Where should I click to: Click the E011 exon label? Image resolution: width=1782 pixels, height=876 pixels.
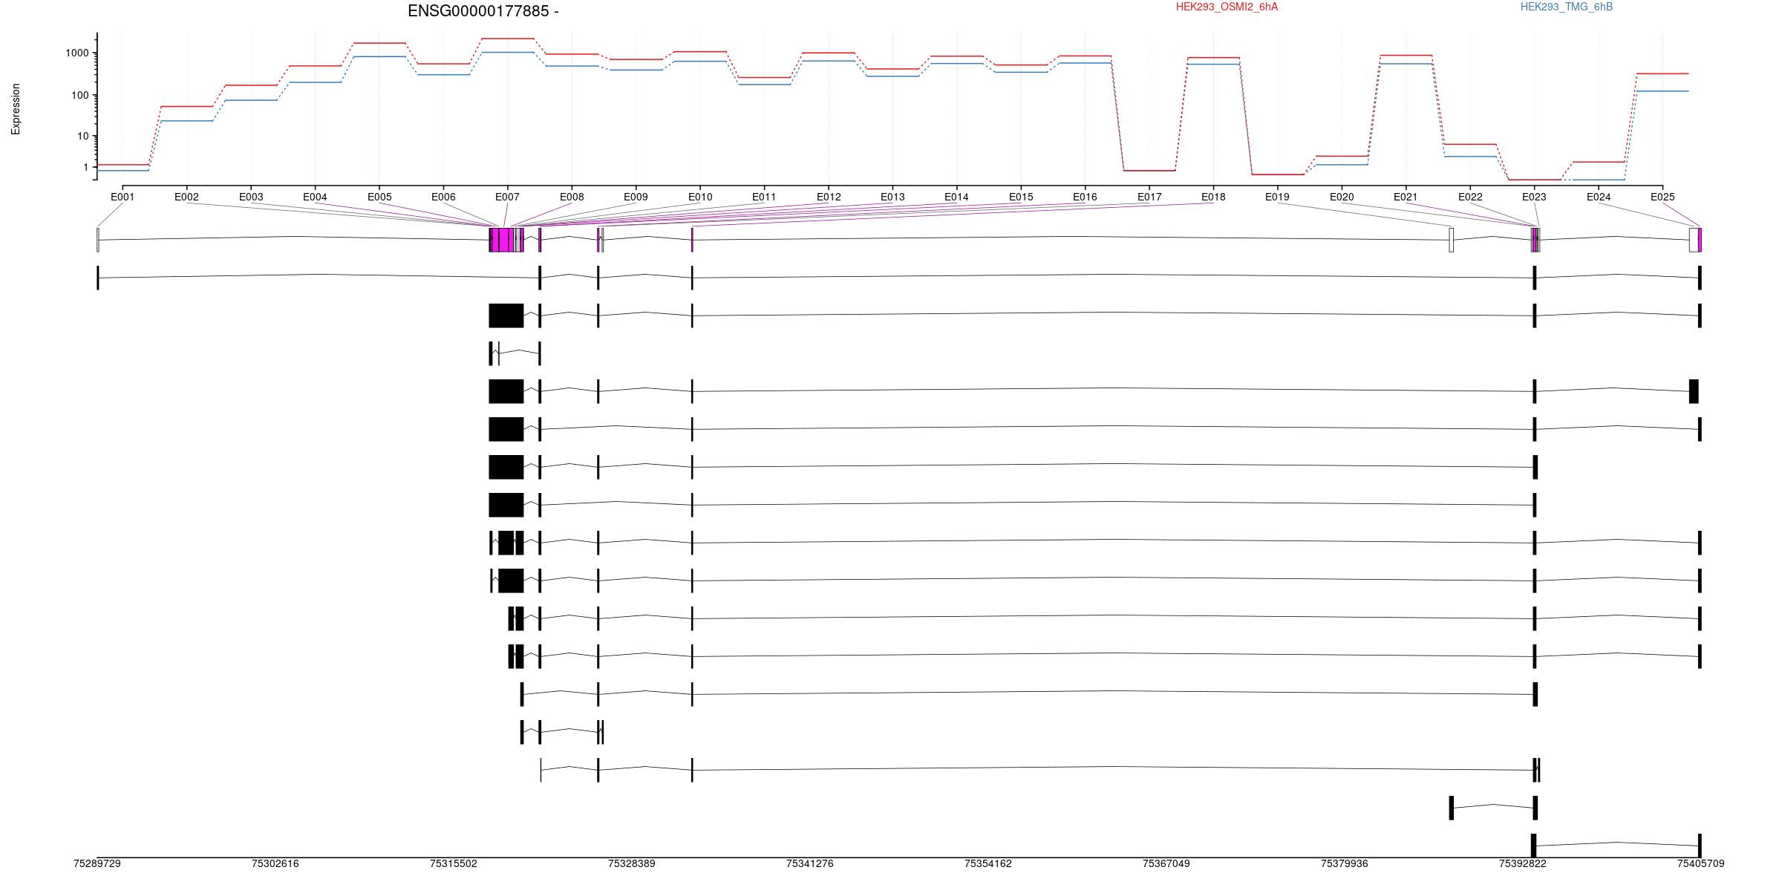click(x=764, y=197)
